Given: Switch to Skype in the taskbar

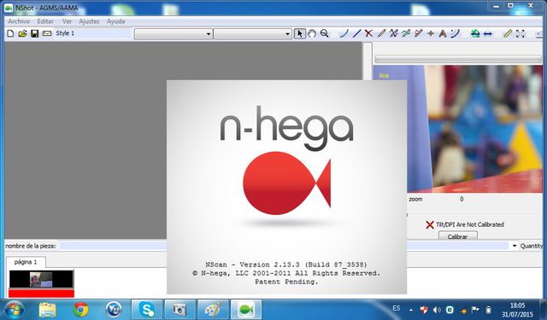Looking at the screenshot, I should click(146, 310).
